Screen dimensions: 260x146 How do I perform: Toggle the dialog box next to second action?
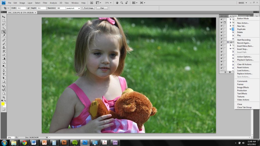click(225, 23)
